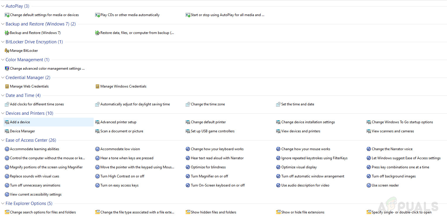Open Change device installation settings
Screen dimensions: 447x219
pos(308,122)
